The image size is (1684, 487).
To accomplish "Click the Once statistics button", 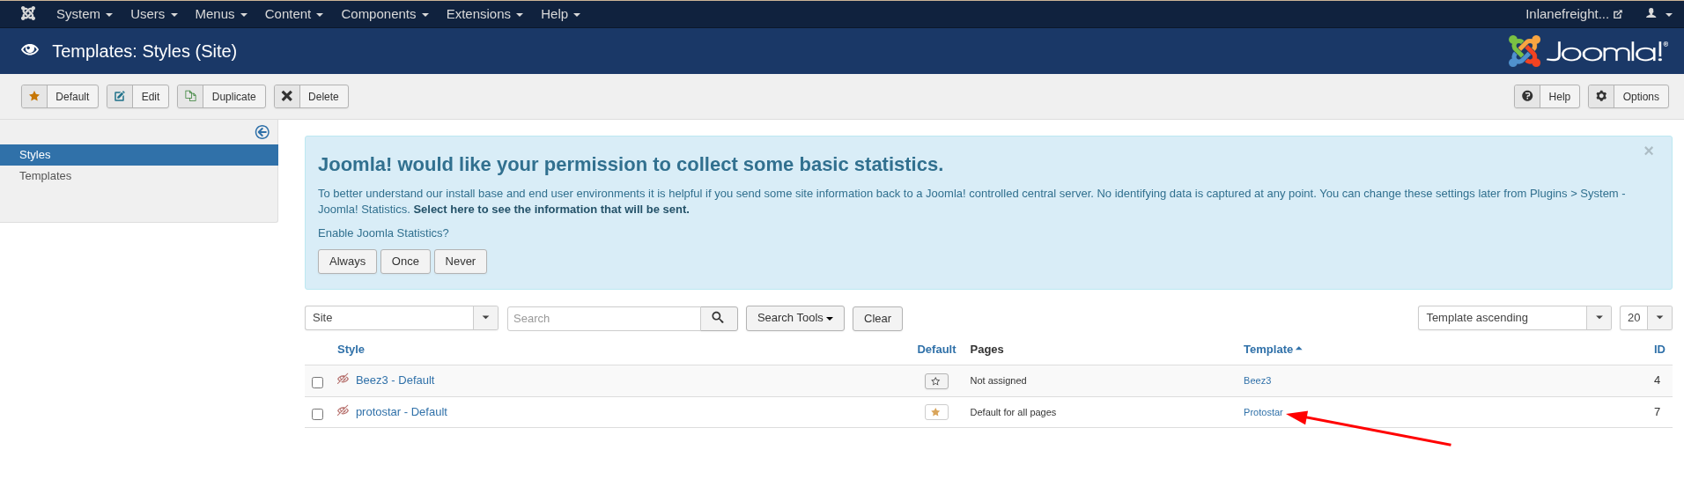I will (405, 262).
